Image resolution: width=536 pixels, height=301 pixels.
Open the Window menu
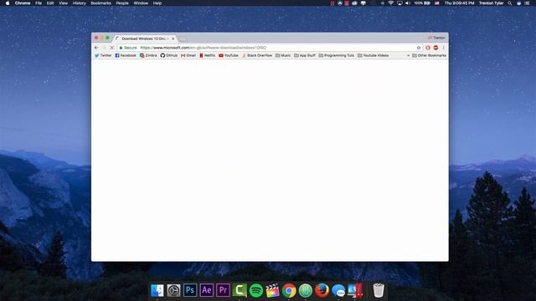coord(141,3)
